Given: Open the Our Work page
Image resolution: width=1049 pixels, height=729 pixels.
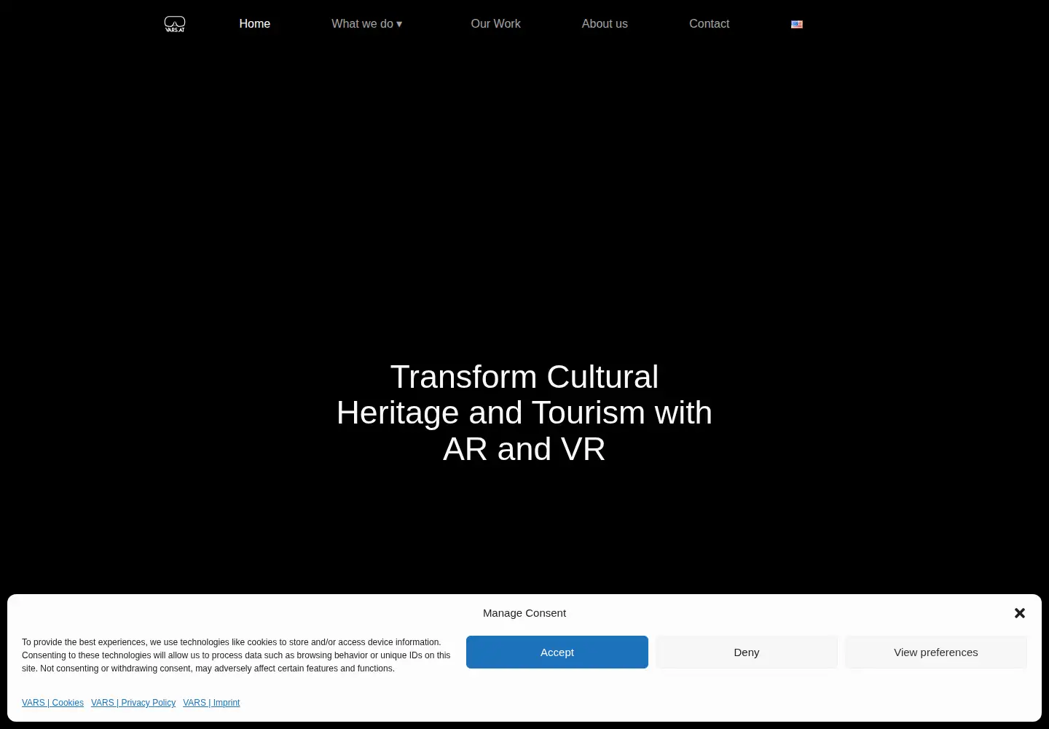Looking at the screenshot, I should (x=496, y=24).
